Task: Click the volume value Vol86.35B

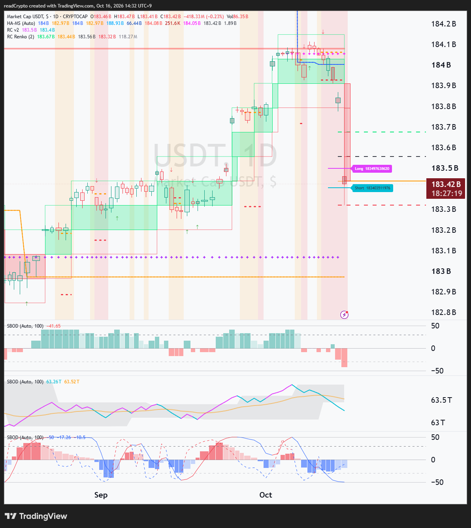Action: [x=237, y=17]
